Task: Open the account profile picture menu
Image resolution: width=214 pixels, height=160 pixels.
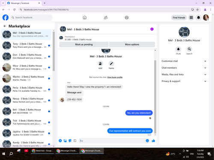Action: pos(206,17)
